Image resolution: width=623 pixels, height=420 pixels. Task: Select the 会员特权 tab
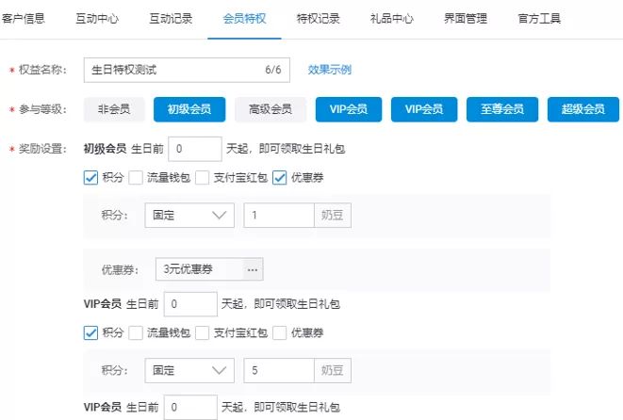[244, 19]
